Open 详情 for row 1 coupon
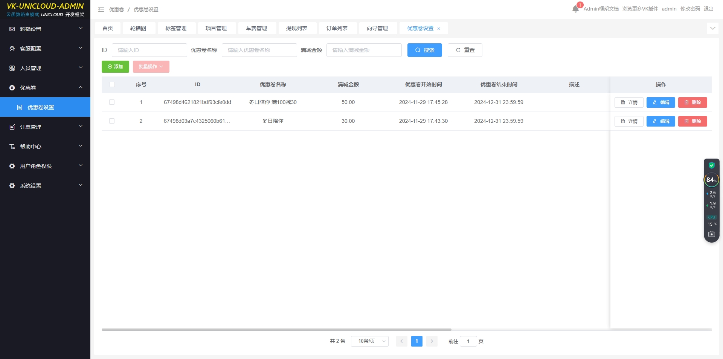This screenshot has height=359, width=723. click(x=629, y=102)
